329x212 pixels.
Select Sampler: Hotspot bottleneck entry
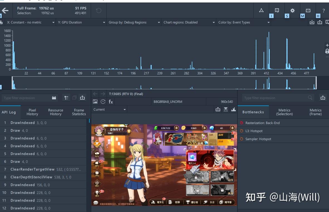(x=283, y=139)
